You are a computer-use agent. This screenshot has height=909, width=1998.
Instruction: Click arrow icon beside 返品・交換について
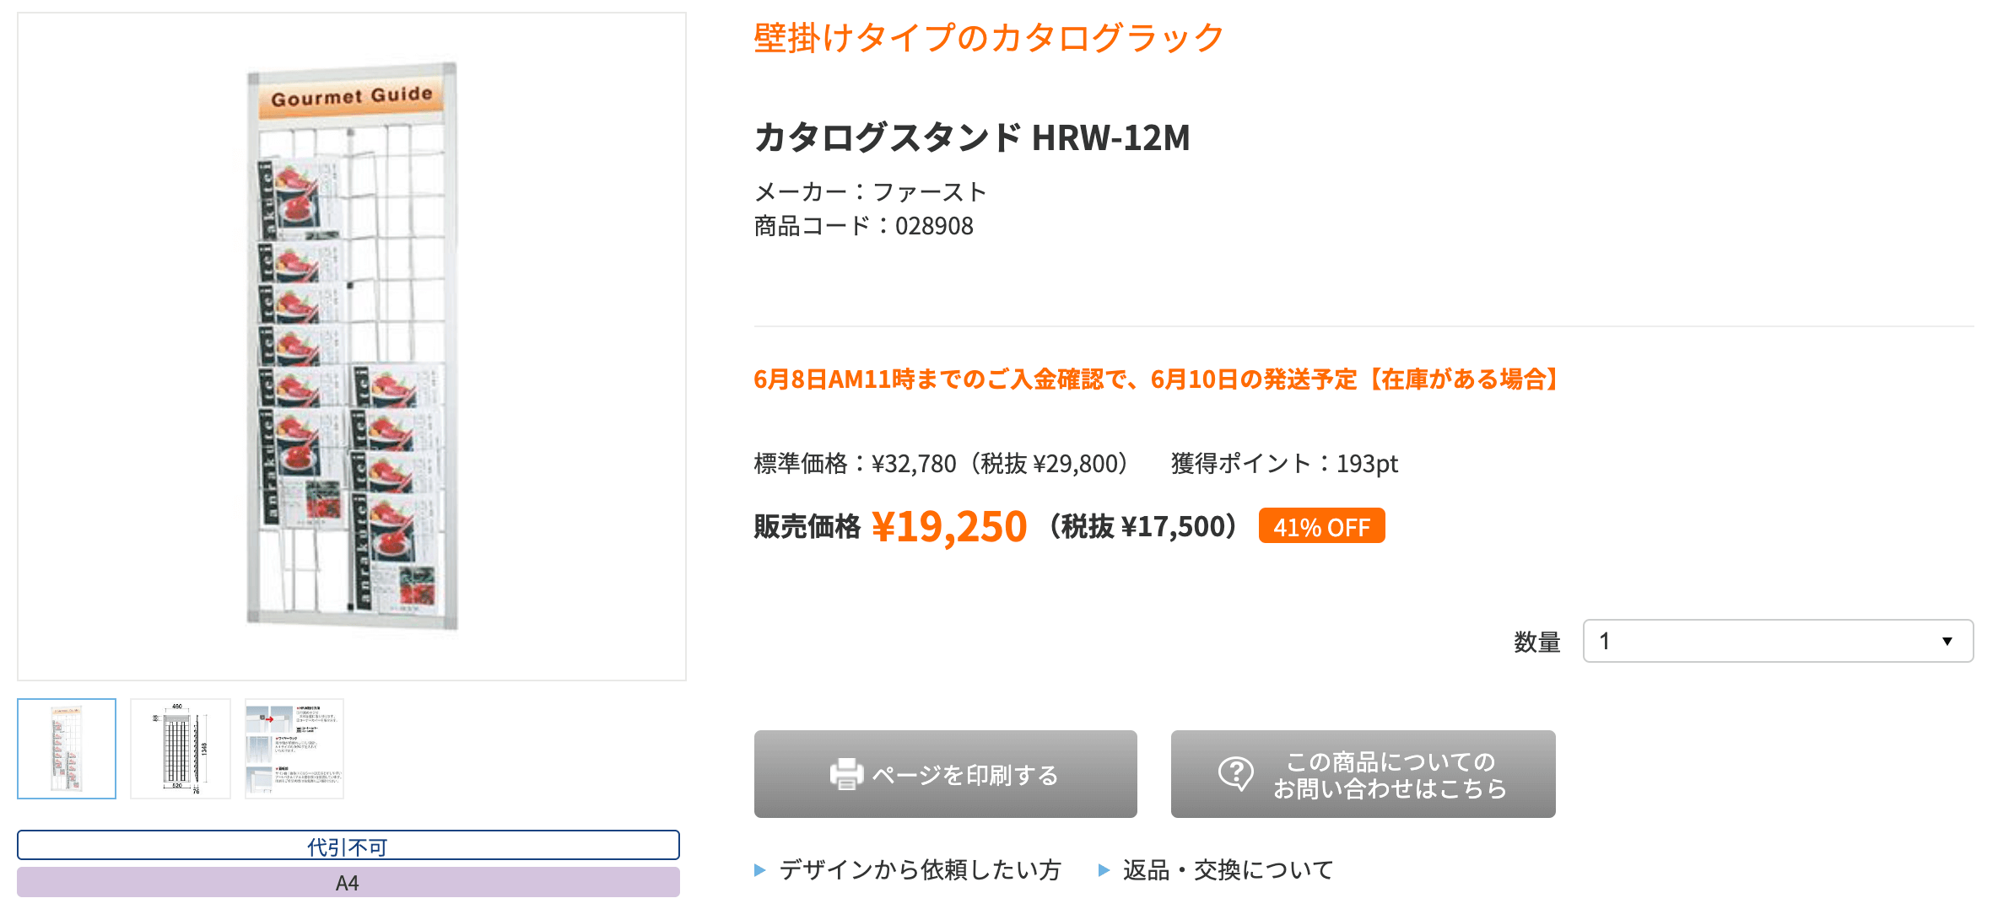coord(1104,870)
